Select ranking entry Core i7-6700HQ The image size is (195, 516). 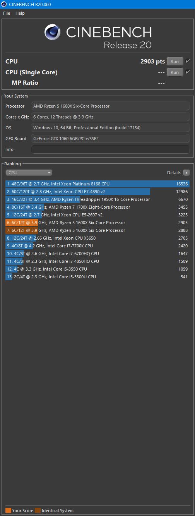coord(97,254)
